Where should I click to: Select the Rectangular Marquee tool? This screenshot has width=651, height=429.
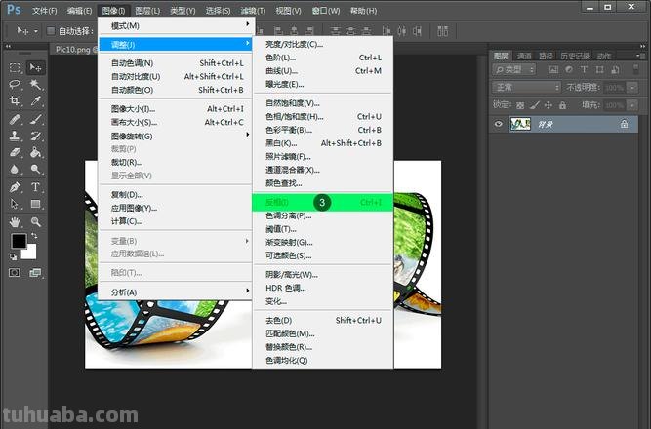click(15, 67)
